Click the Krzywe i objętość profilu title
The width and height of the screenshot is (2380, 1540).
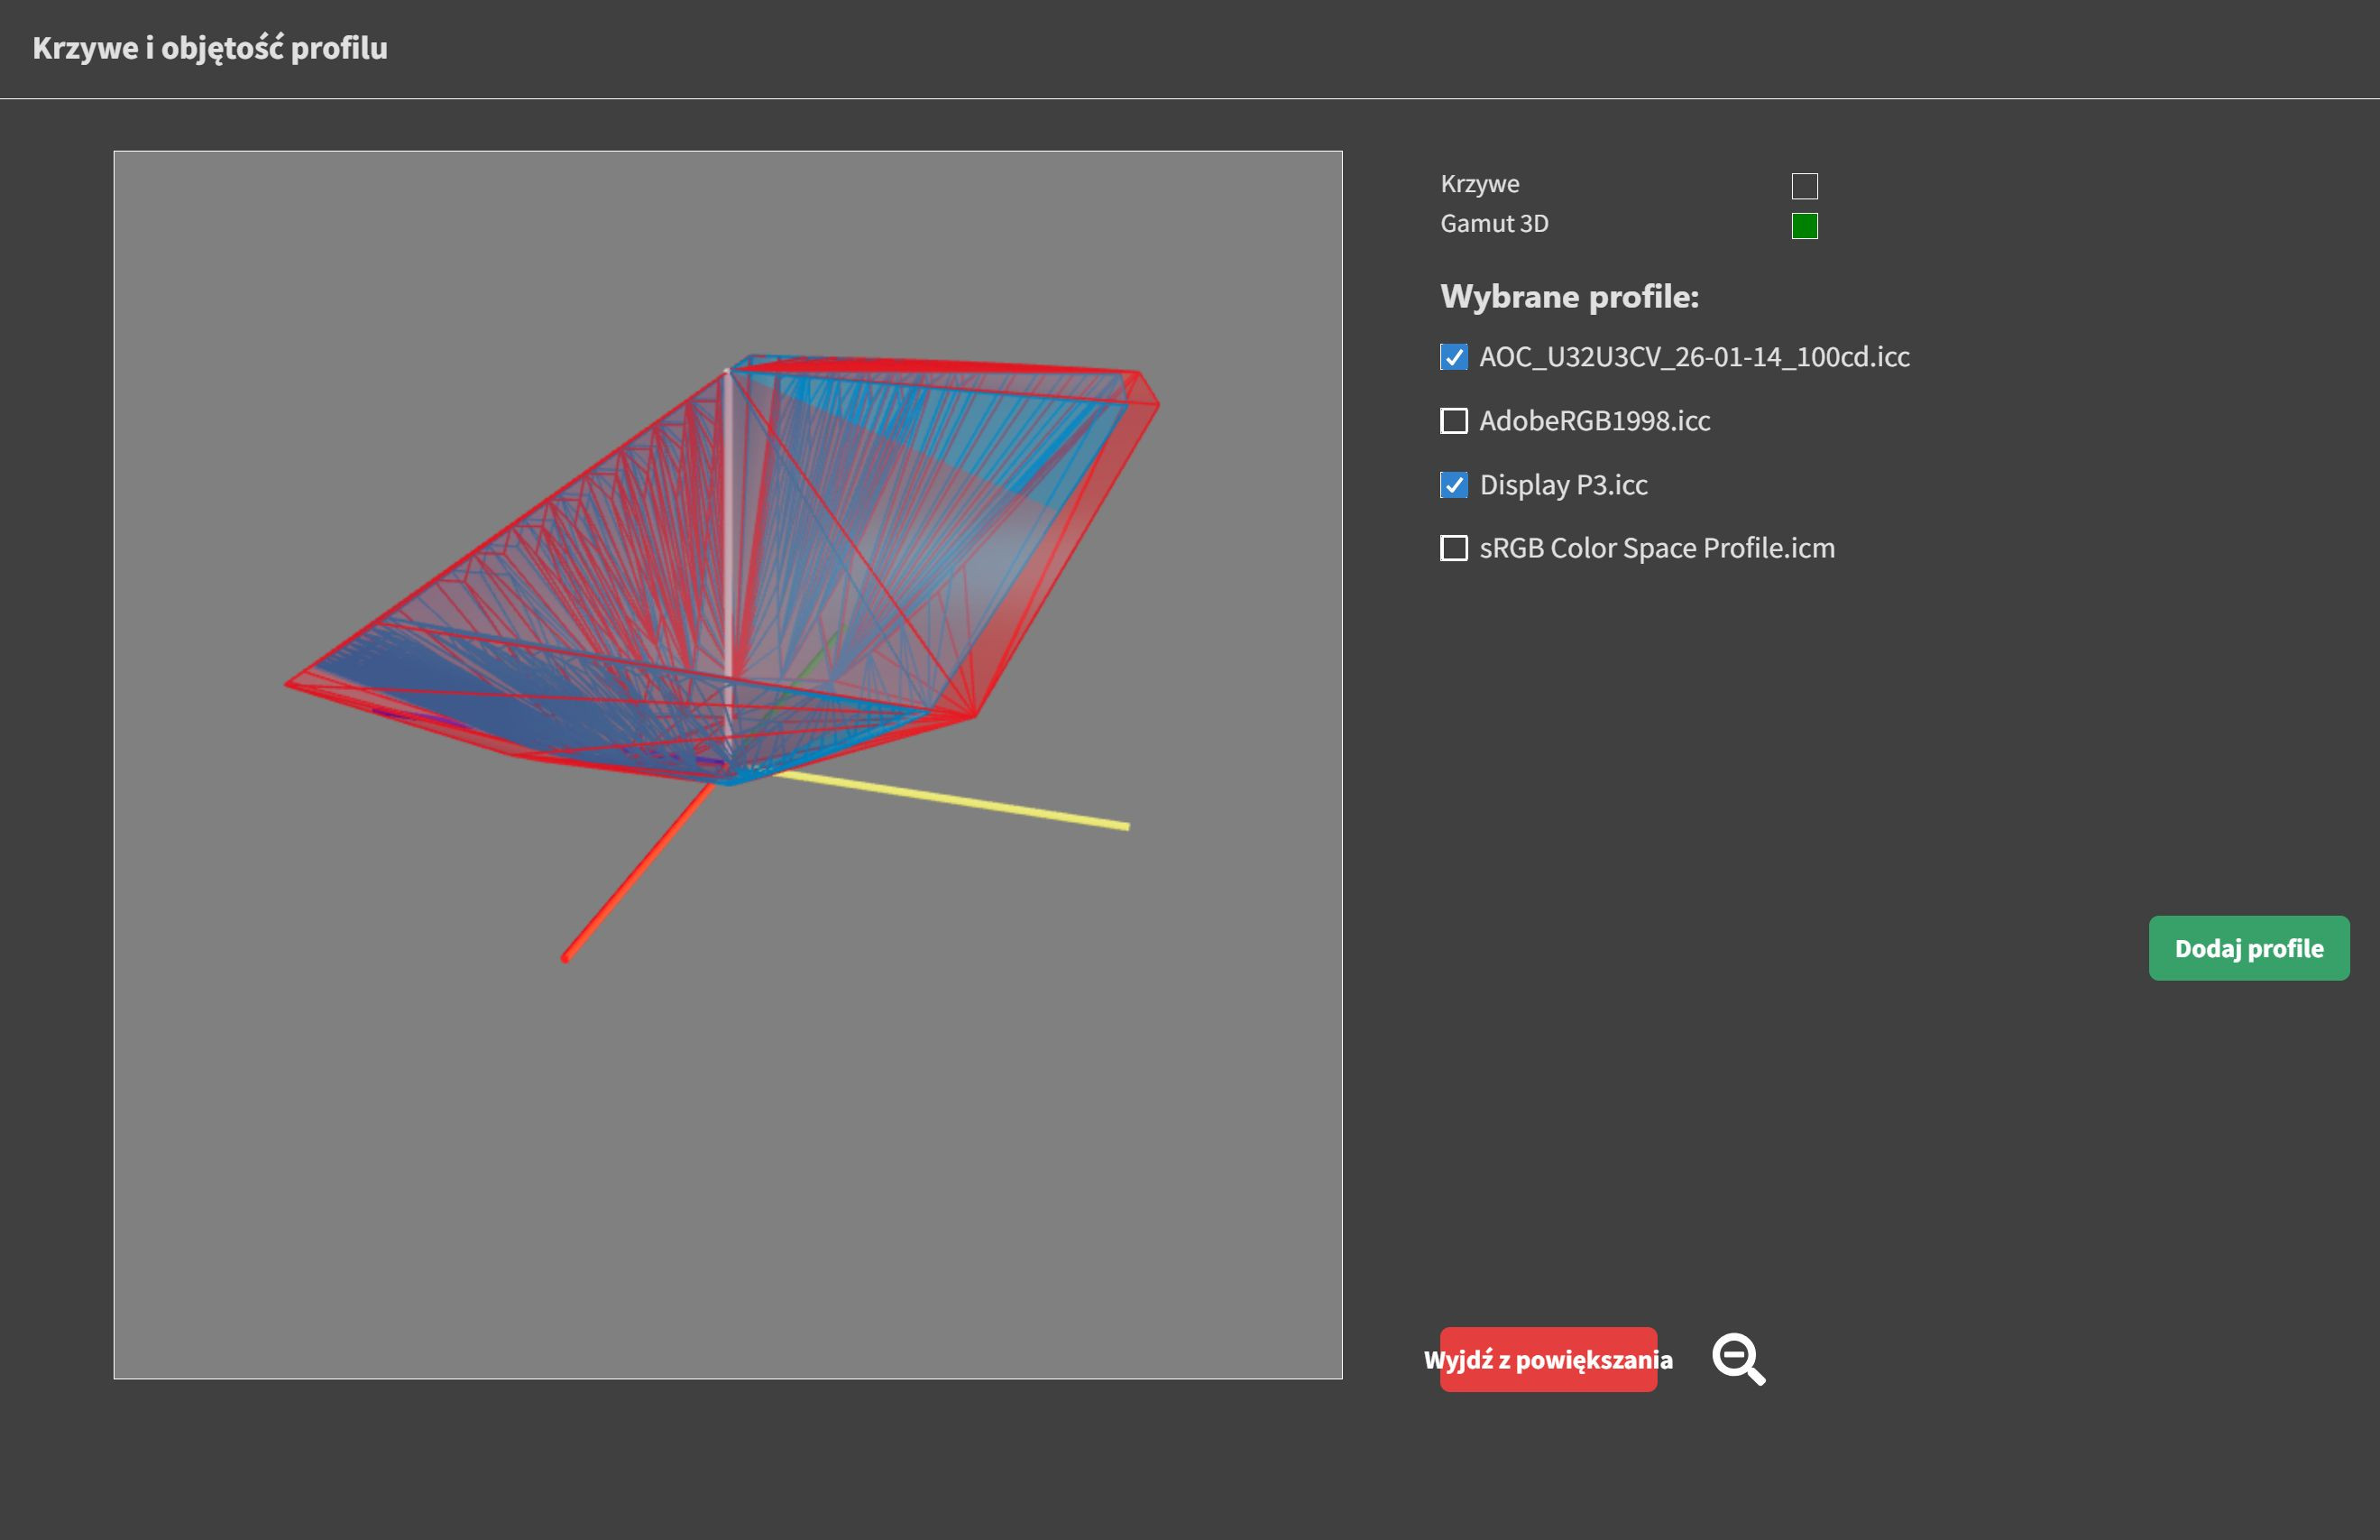coord(210,48)
